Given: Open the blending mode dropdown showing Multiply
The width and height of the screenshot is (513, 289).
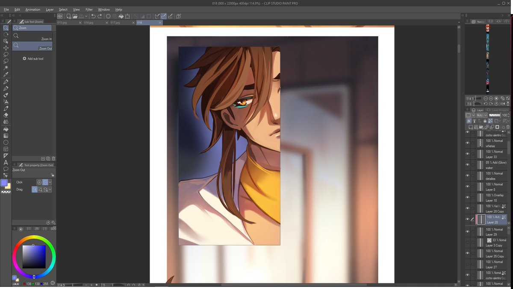Looking at the screenshot, I should [x=482, y=115].
